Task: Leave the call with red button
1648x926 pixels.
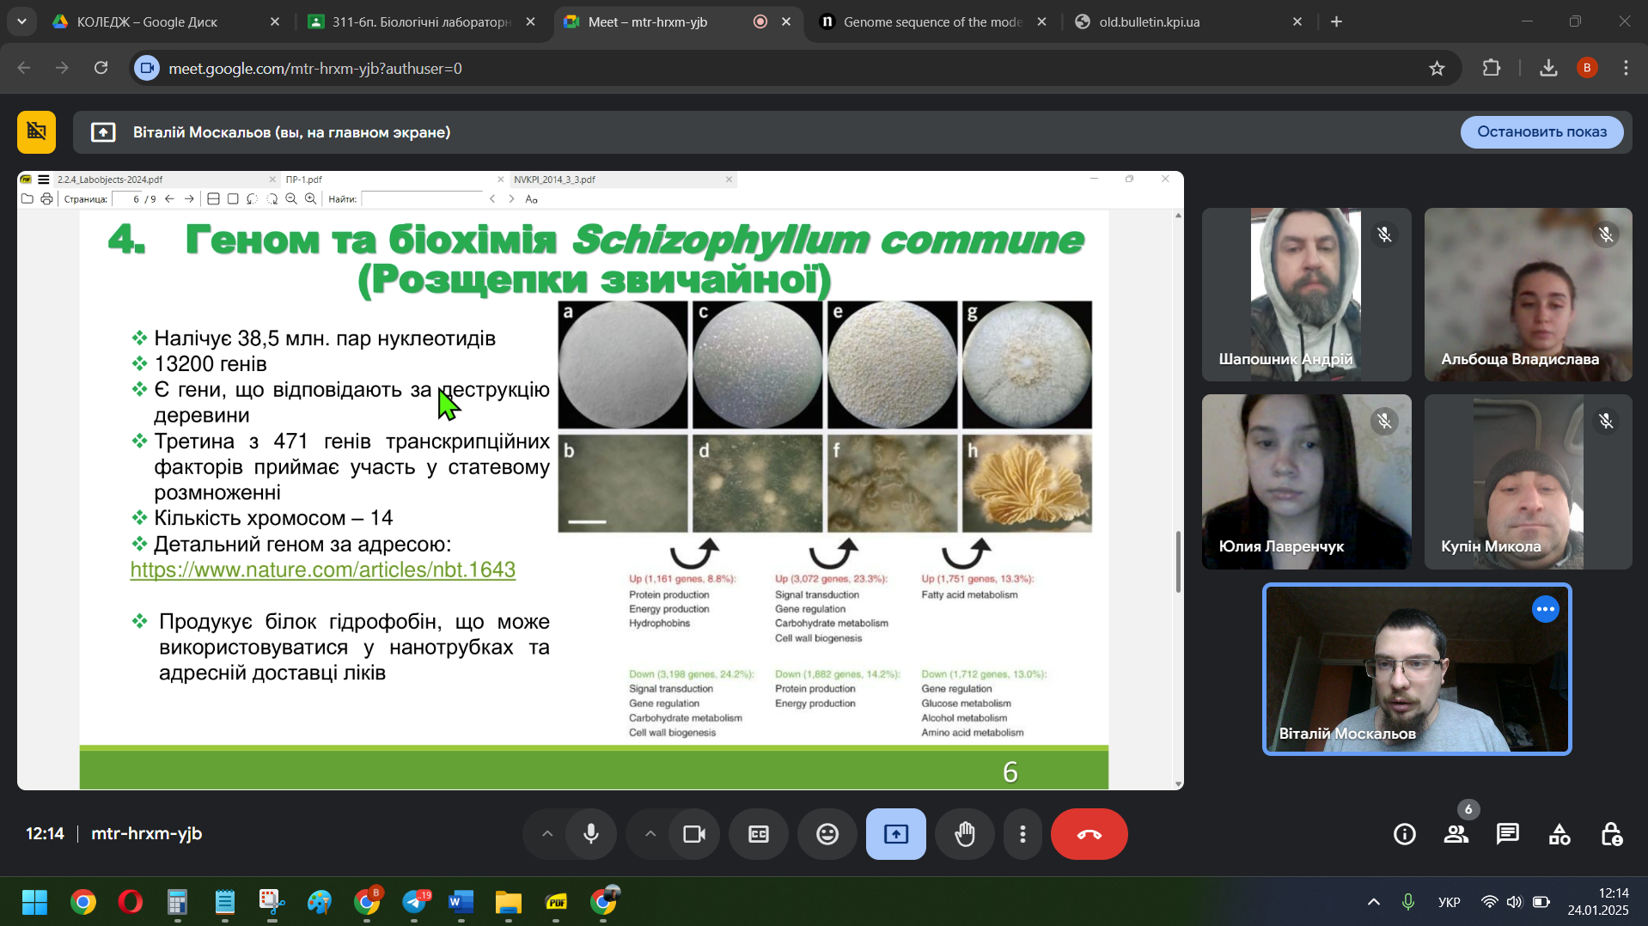Action: (1089, 834)
